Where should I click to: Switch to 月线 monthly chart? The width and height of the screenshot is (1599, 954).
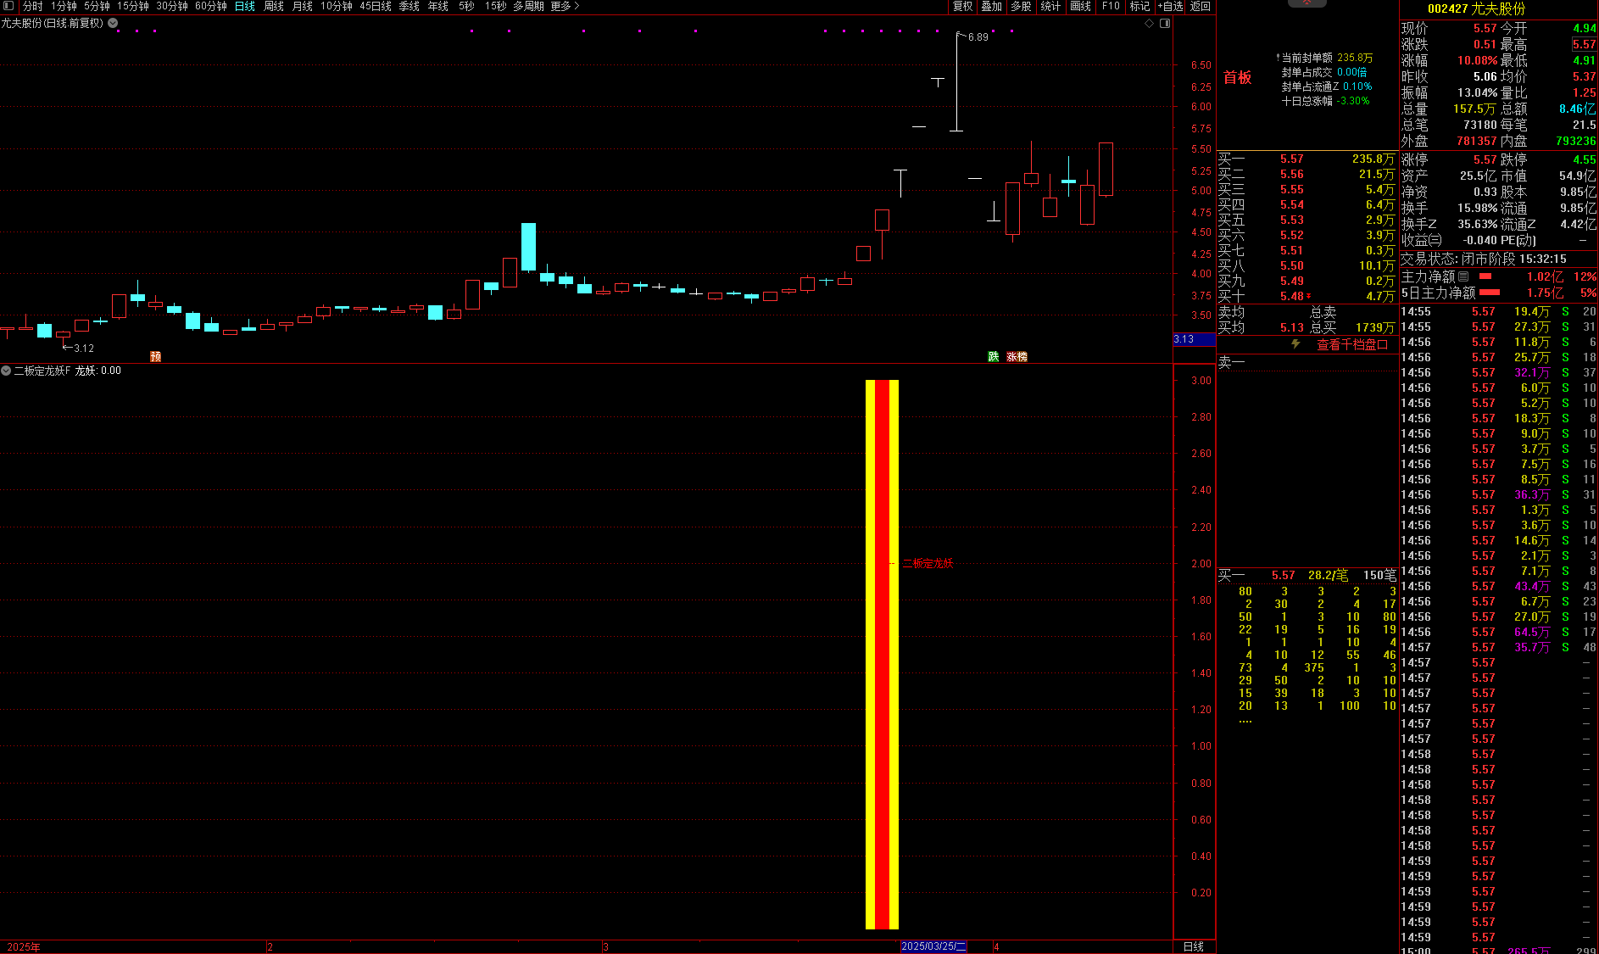pyautogui.click(x=303, y=6)
